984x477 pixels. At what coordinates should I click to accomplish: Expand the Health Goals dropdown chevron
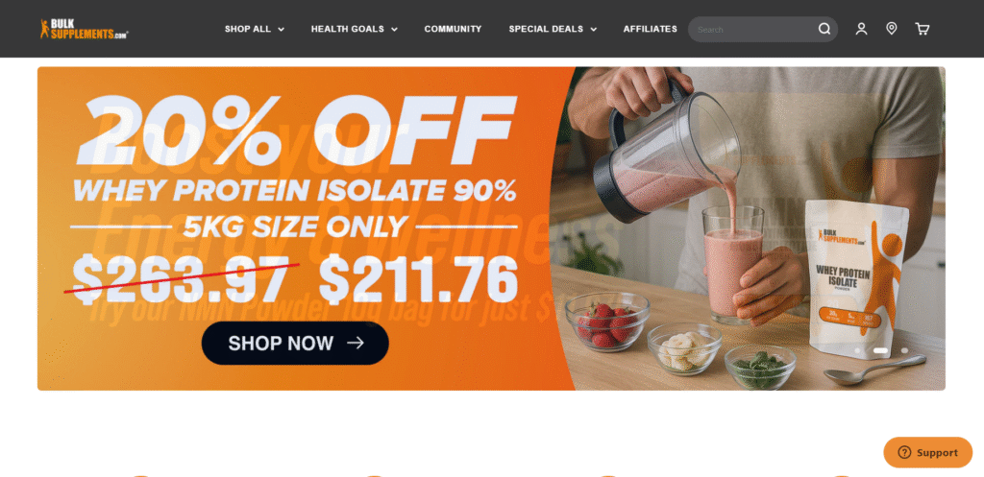click(x=394, y=30)
